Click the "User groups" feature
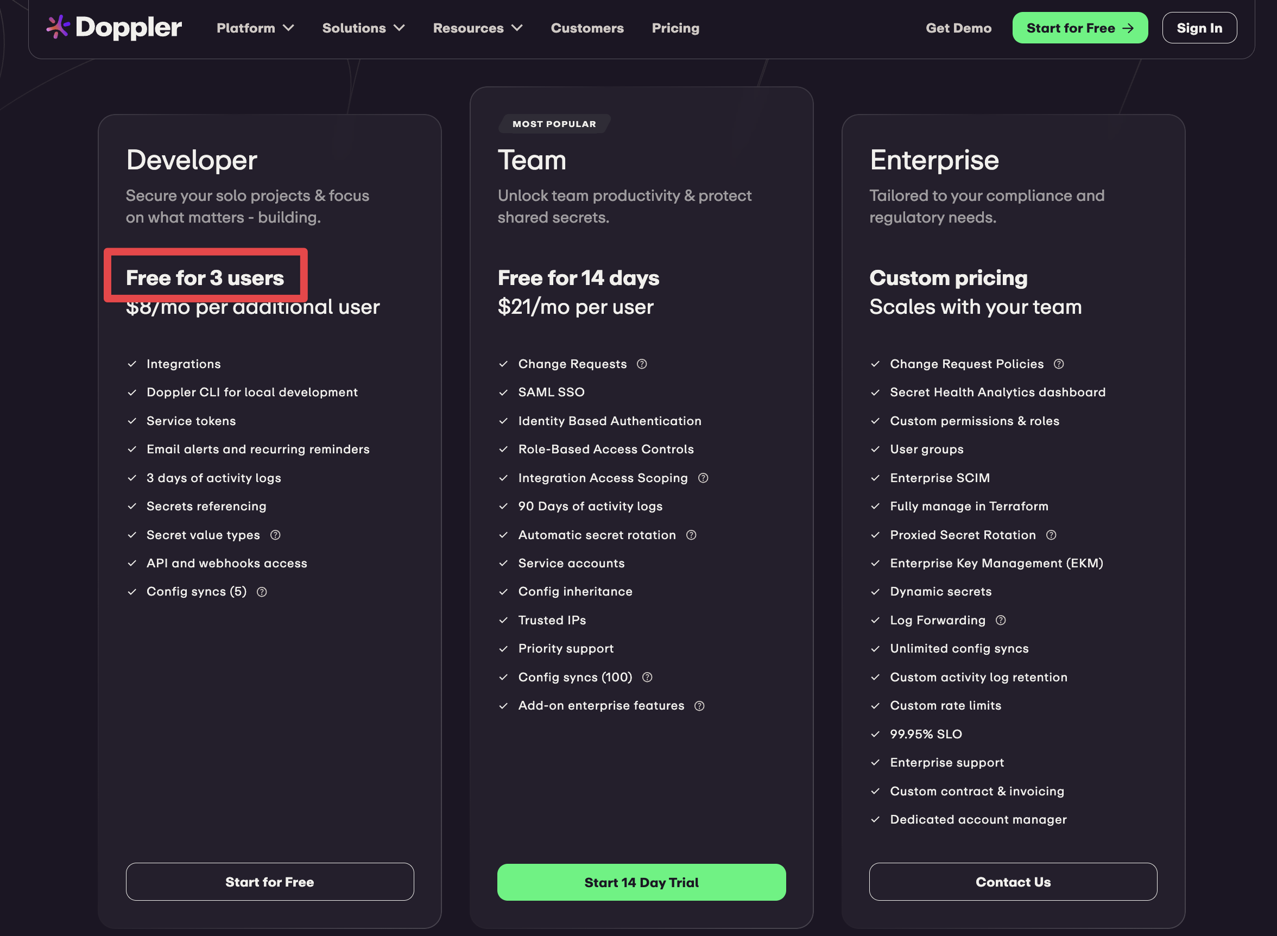Viewport: 1277px width, 936px height. (926, 450)
